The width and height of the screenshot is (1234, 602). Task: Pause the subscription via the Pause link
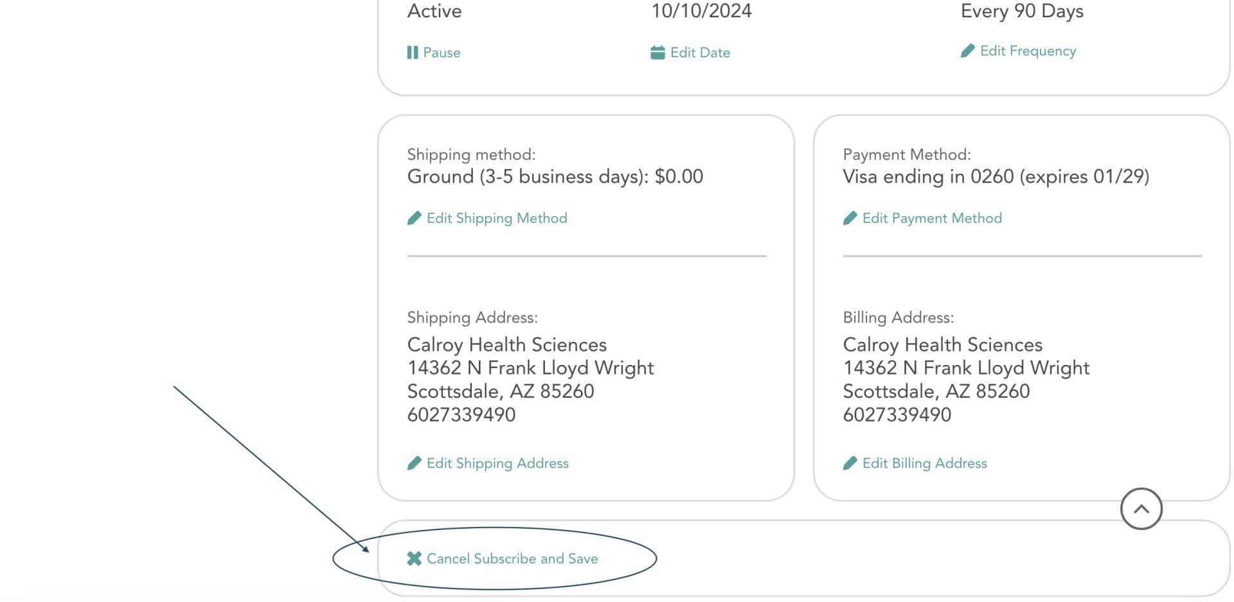click(442, 53)
